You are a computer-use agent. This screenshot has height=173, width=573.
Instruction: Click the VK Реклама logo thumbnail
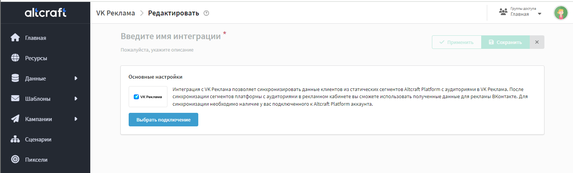[x=148, y=97]
